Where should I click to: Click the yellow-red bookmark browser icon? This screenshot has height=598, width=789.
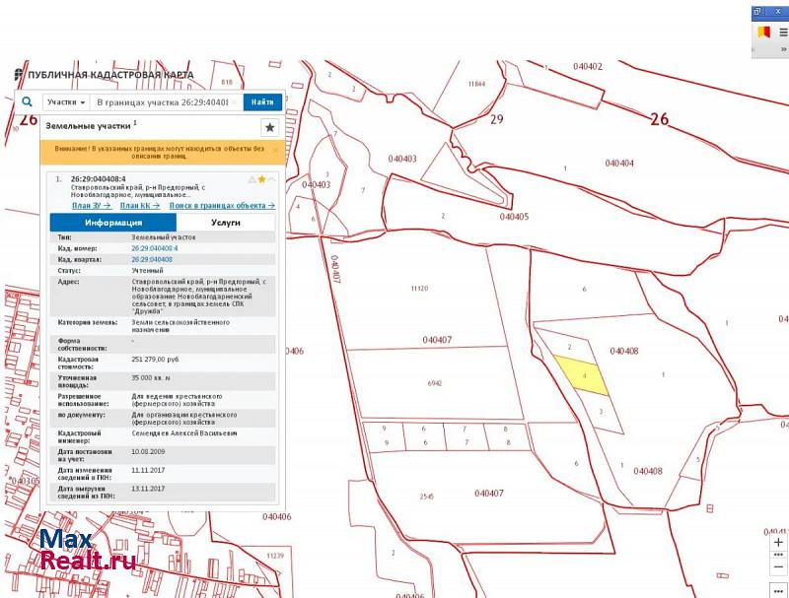point(761,32)
